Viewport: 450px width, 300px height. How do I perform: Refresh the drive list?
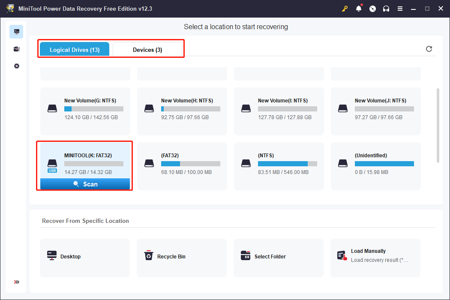(429, 48)
